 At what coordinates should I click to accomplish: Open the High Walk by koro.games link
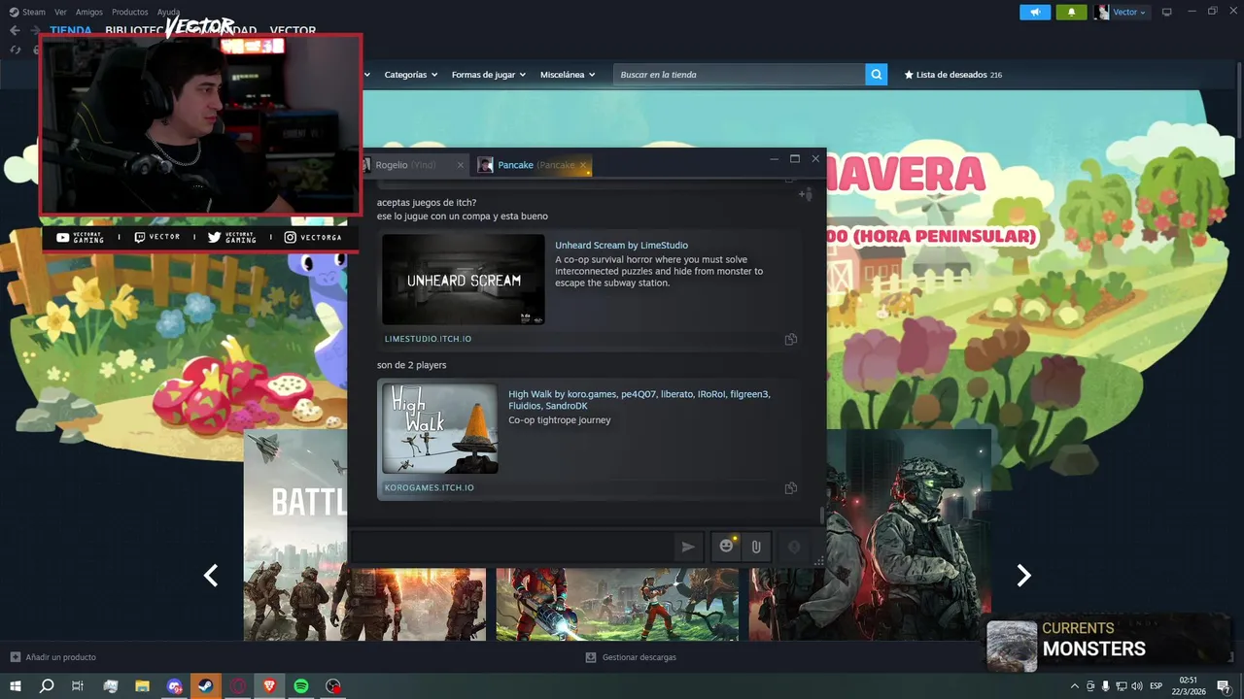[639, 400]
